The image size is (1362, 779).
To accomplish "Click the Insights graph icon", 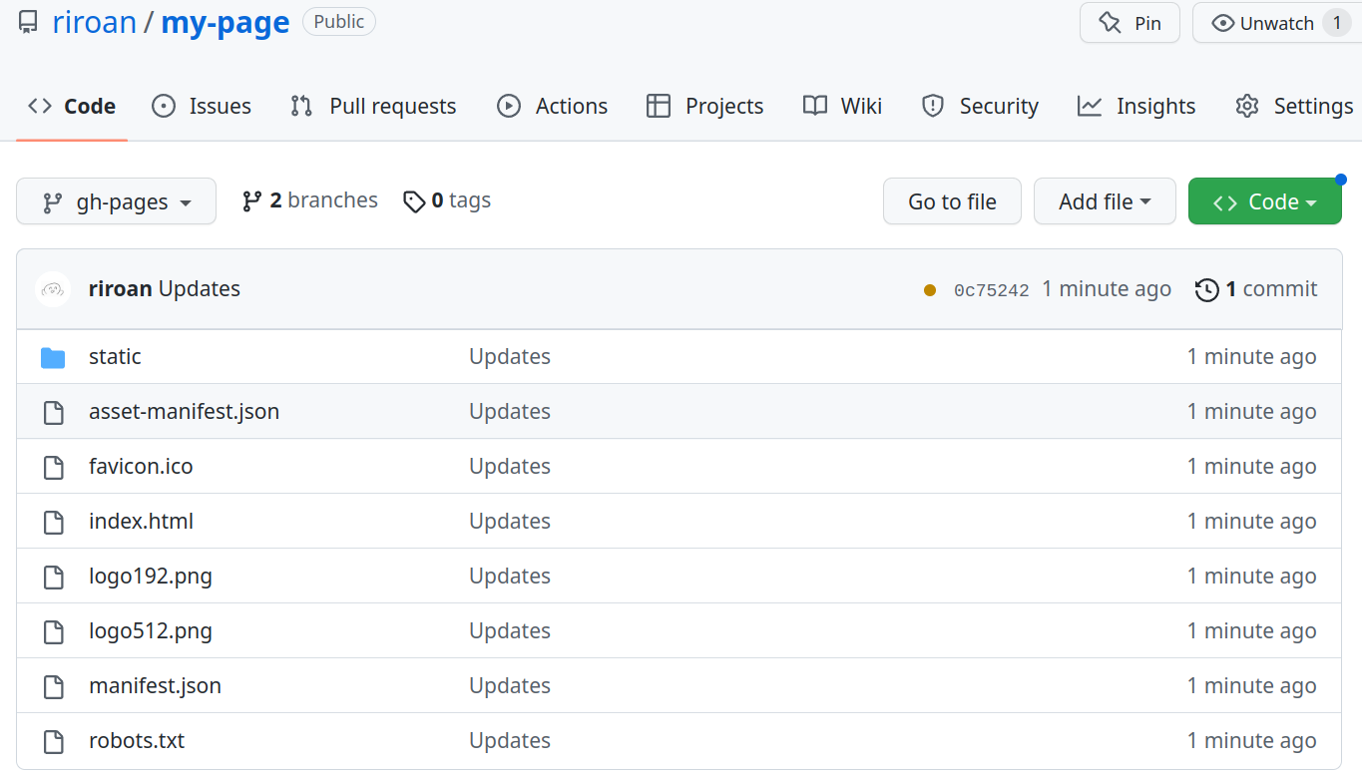I will pos(1090,106).
